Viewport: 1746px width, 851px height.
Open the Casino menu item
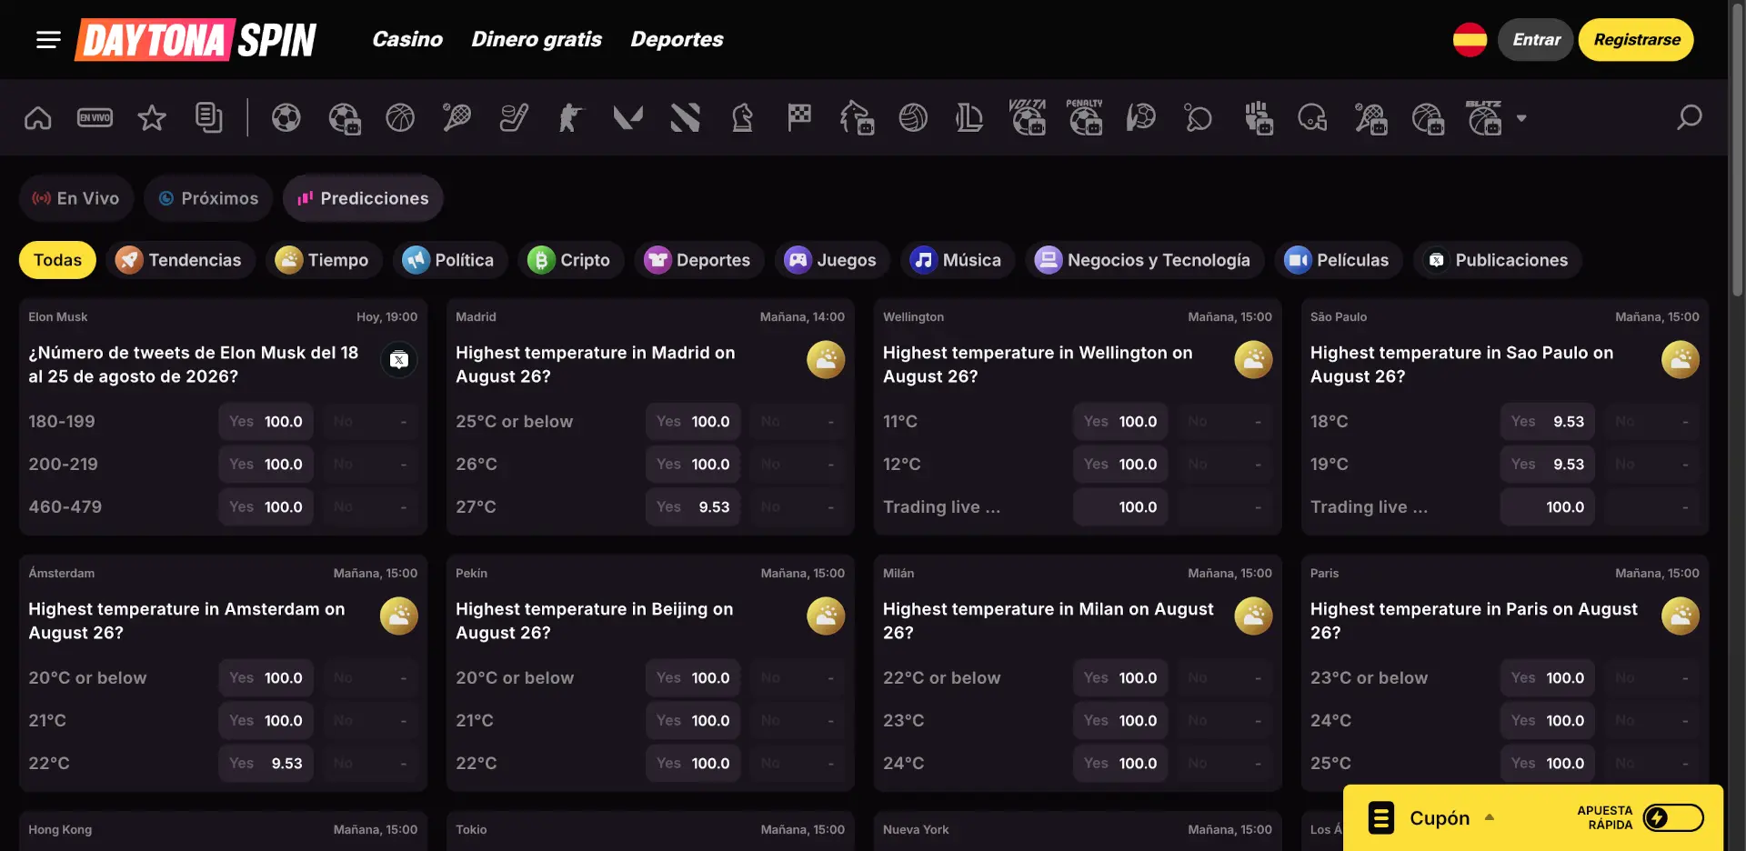[407, 39]
